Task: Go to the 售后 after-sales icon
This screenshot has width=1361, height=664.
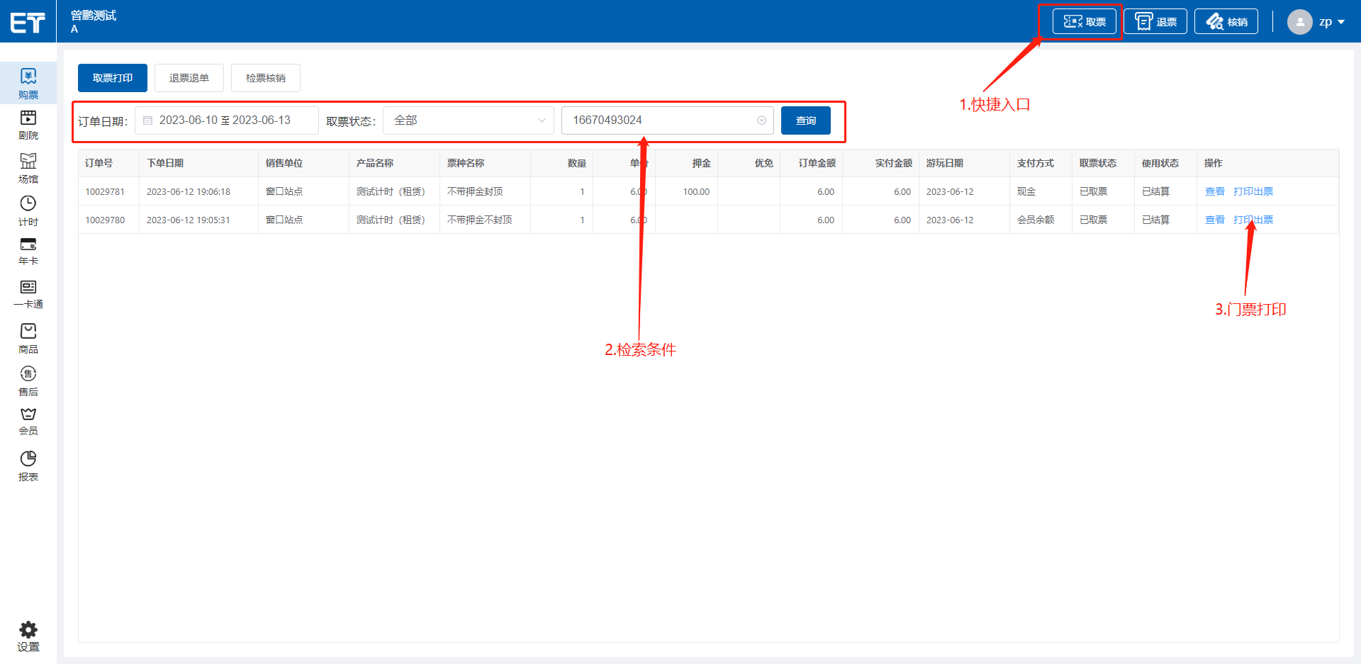Action: [28, 381]
